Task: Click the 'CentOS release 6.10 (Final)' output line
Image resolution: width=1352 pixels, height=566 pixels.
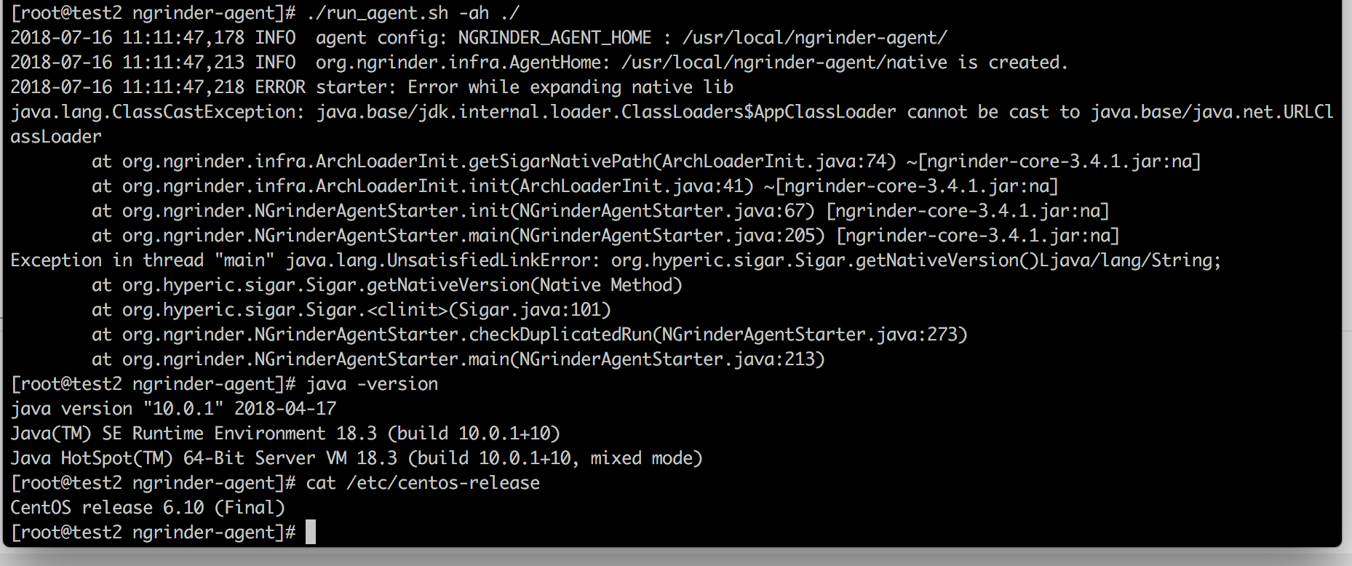Action: 148,507
